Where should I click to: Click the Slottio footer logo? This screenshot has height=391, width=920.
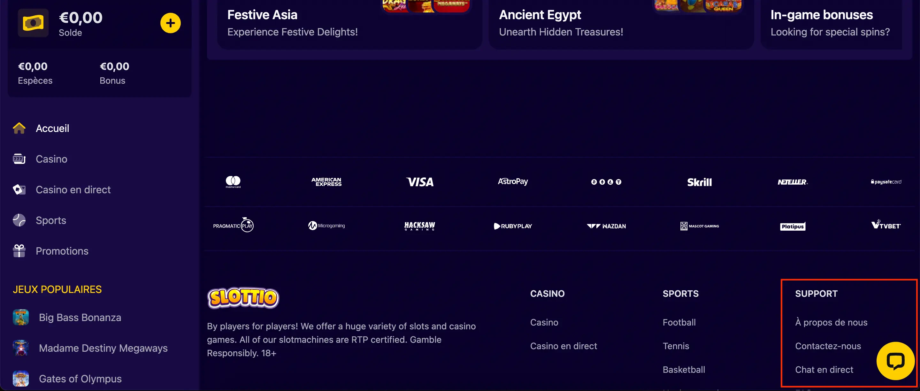click(243, 298)
